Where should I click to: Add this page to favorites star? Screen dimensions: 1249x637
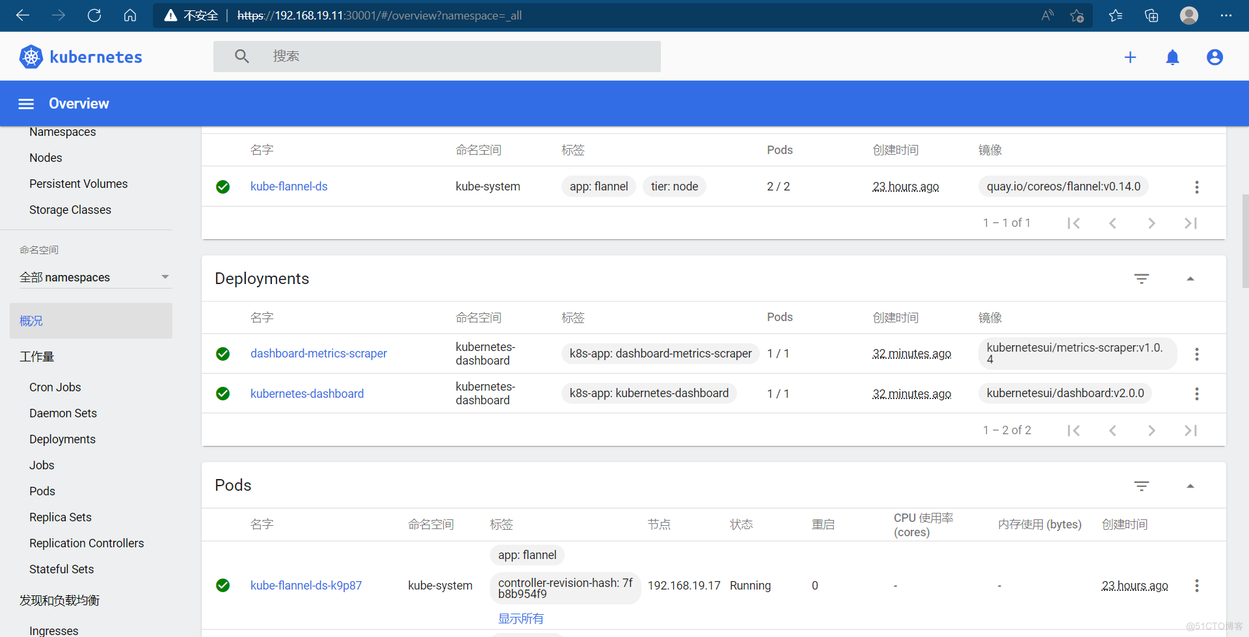pos(1077,16)
